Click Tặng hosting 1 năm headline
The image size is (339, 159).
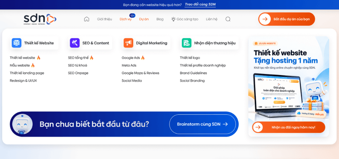[286, 61]
